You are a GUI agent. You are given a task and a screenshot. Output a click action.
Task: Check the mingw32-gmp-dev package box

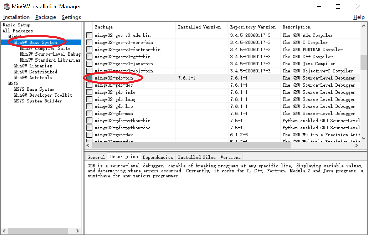pos(89,135)
